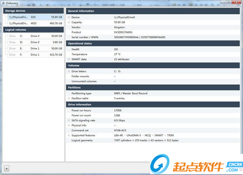
Task: Click the TRIM supported feature text
Action: (171, 135)
